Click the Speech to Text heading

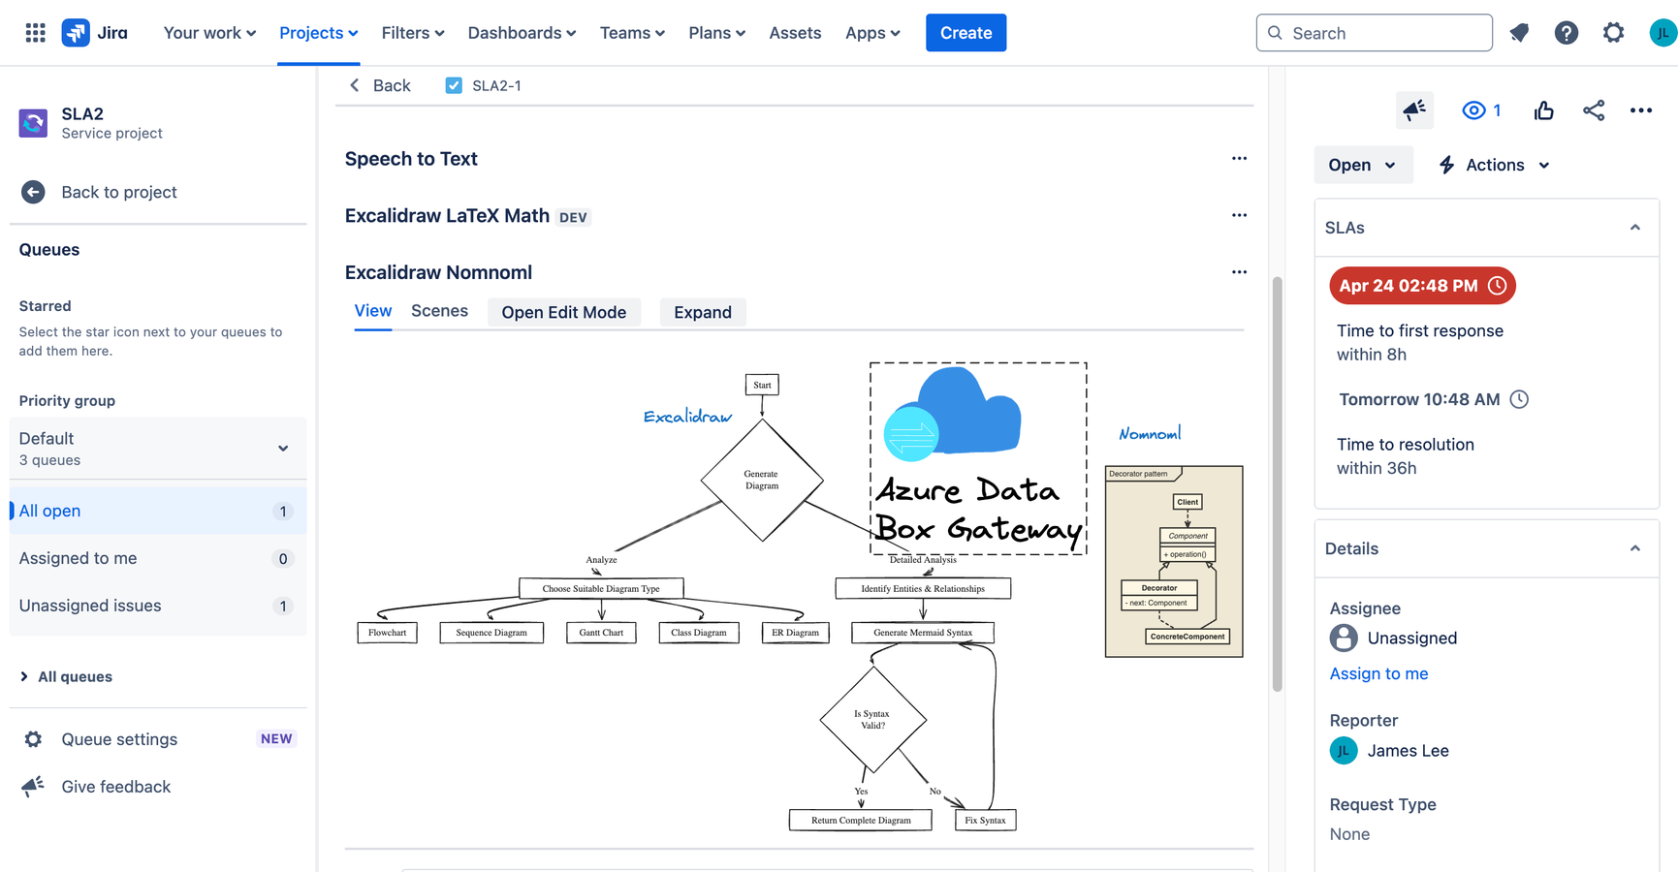point(411,159)
